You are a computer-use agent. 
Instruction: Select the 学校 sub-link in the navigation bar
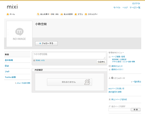[53, 14]
